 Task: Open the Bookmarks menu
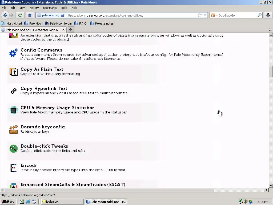[x=50, y=8]
